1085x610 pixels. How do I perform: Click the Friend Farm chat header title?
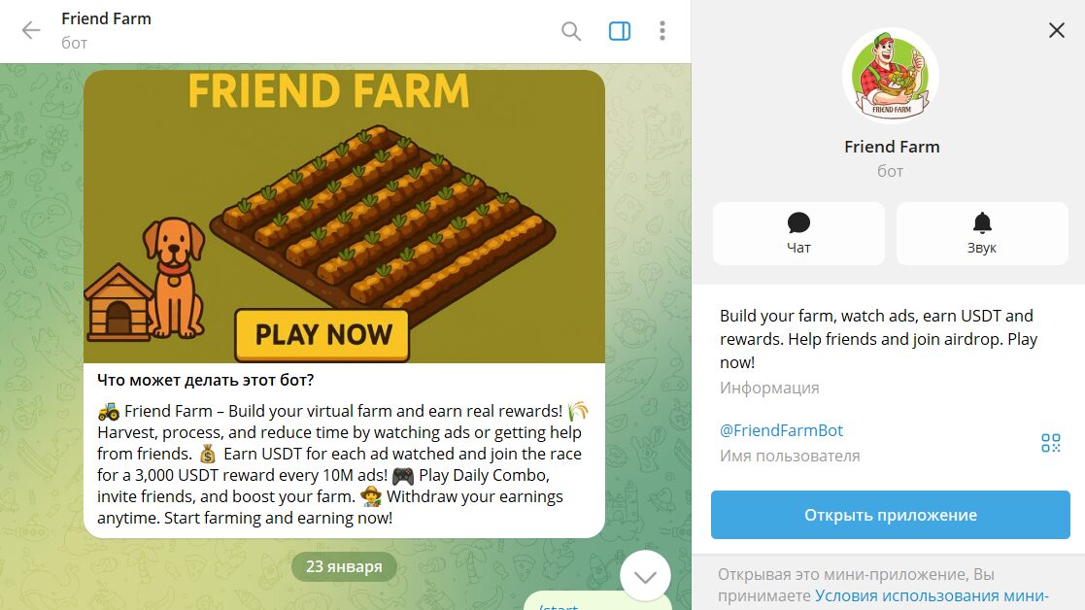[x=106, y=18]
